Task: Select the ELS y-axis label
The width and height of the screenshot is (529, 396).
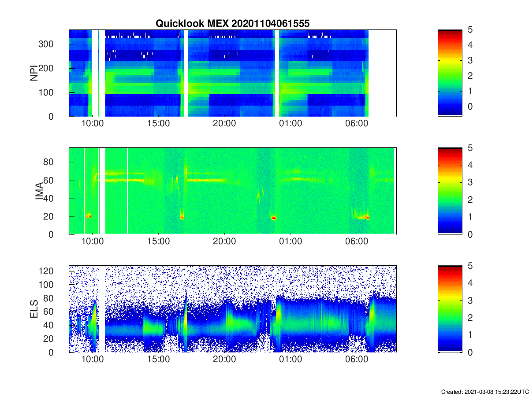Action: click(x=34, y=309)
